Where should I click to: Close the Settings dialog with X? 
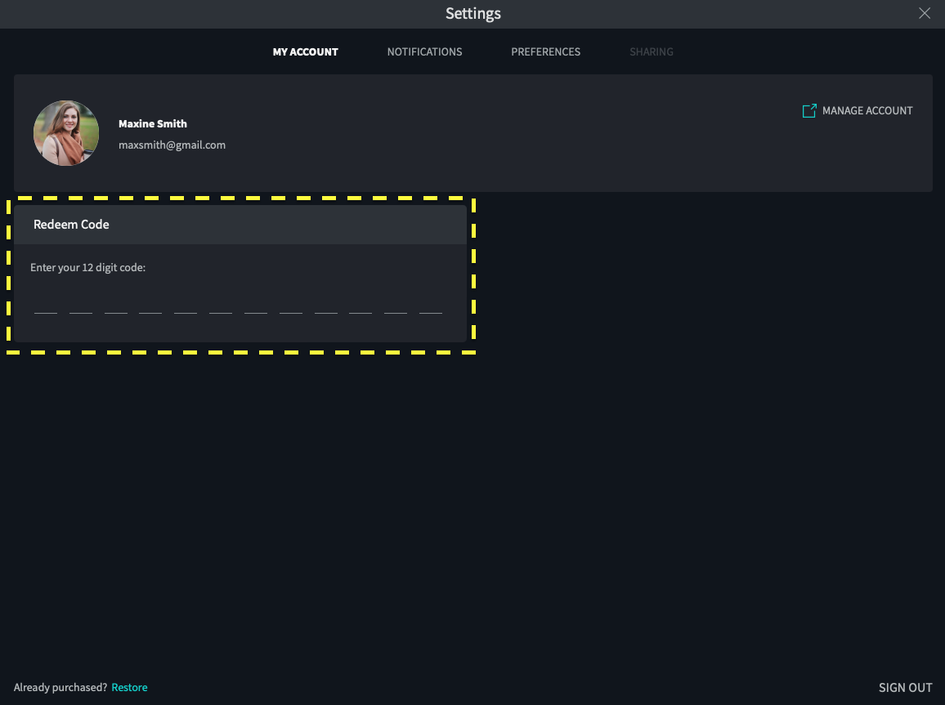pos(925,13)
